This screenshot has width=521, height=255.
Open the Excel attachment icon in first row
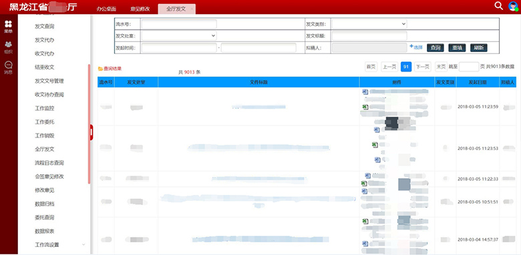(x=365, y=107)
